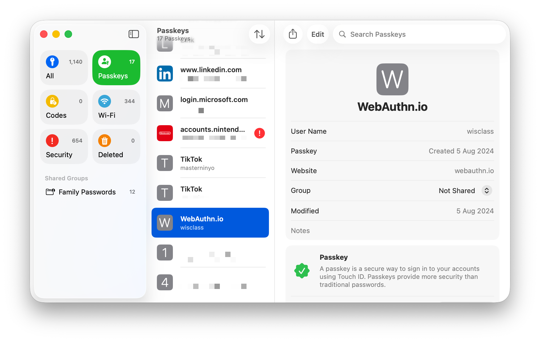
Task: Open the Family Passwords shared group
Action: click(90, 192)
